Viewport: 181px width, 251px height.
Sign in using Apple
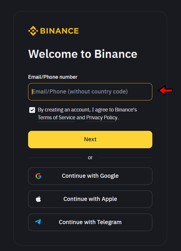(x=90, y=199)
